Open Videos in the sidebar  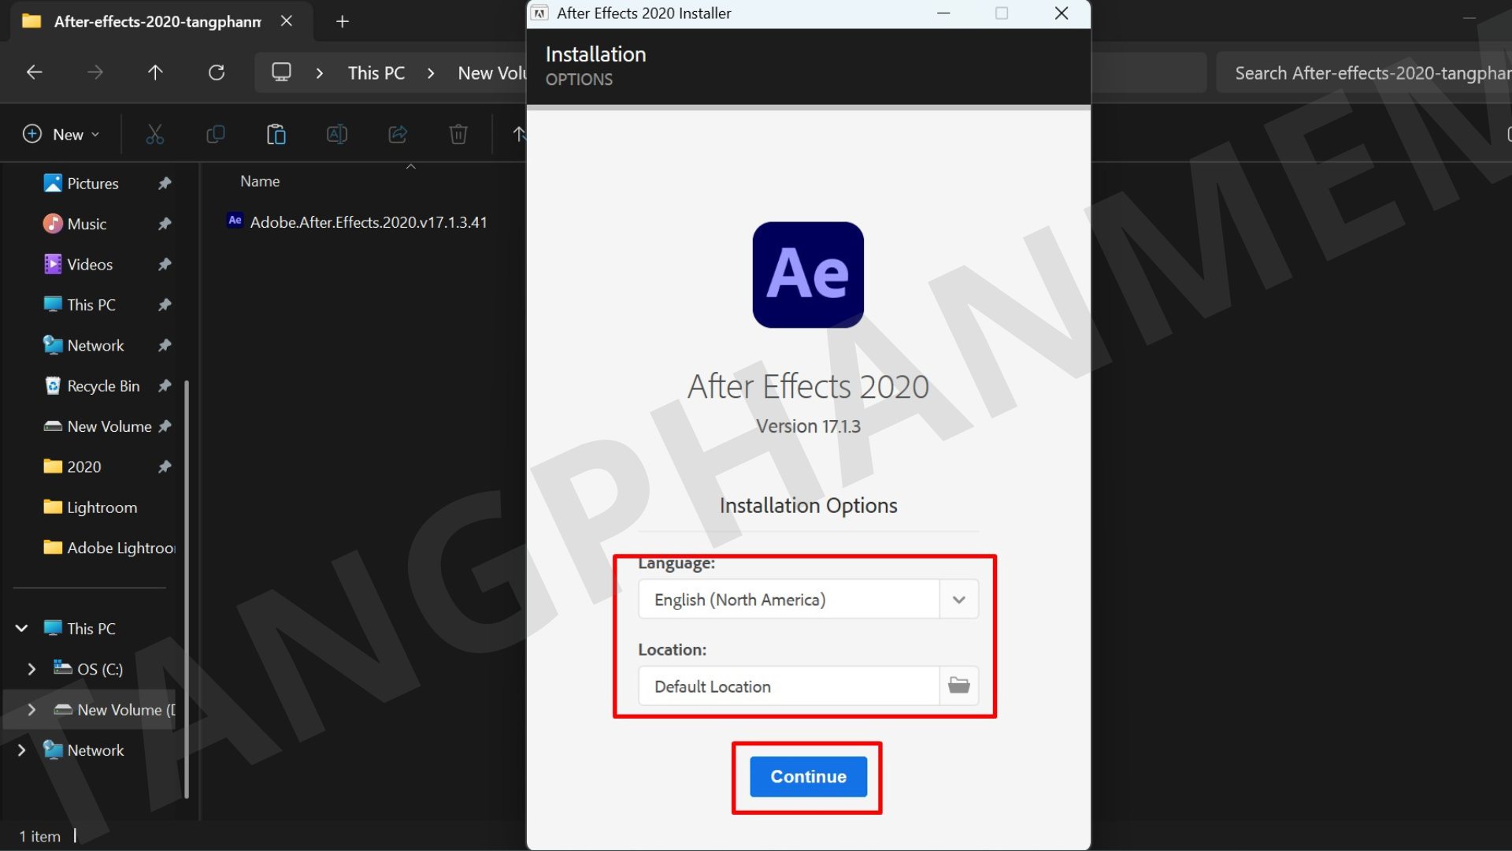click(x=90, y=265)
